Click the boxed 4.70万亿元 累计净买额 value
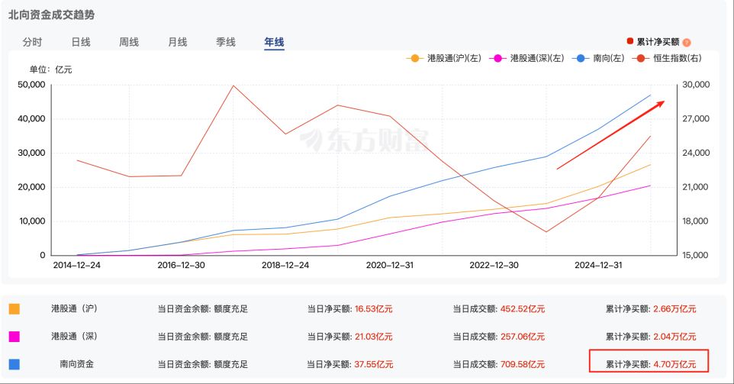734x384 pixels. (x=674, y=363)
